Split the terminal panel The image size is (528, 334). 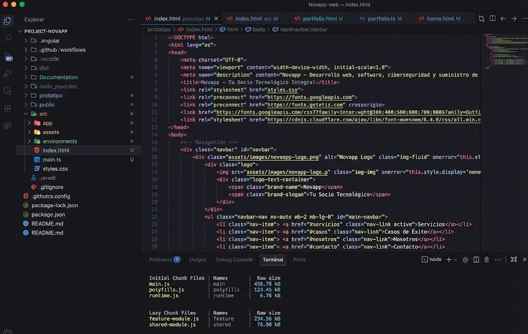[x=476, y=260]
